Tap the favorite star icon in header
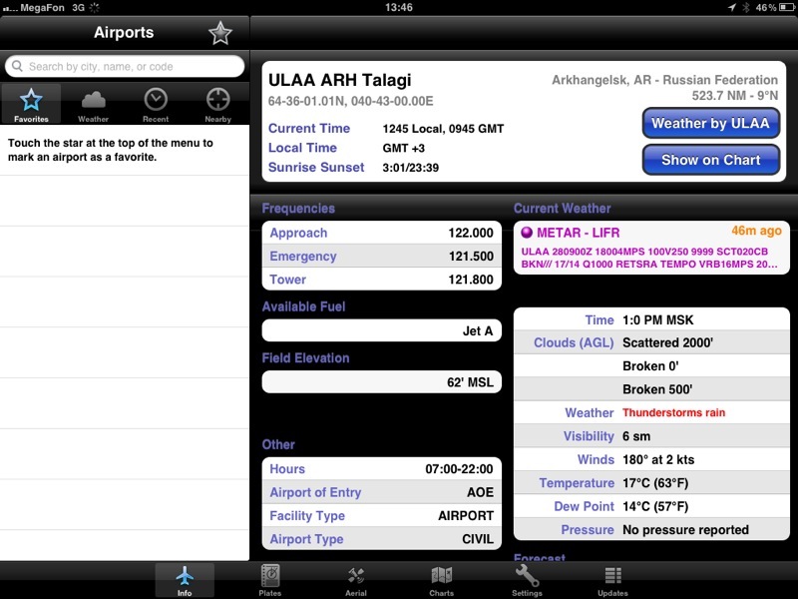The height and width of the screenshot is (599, 798). 220,33
